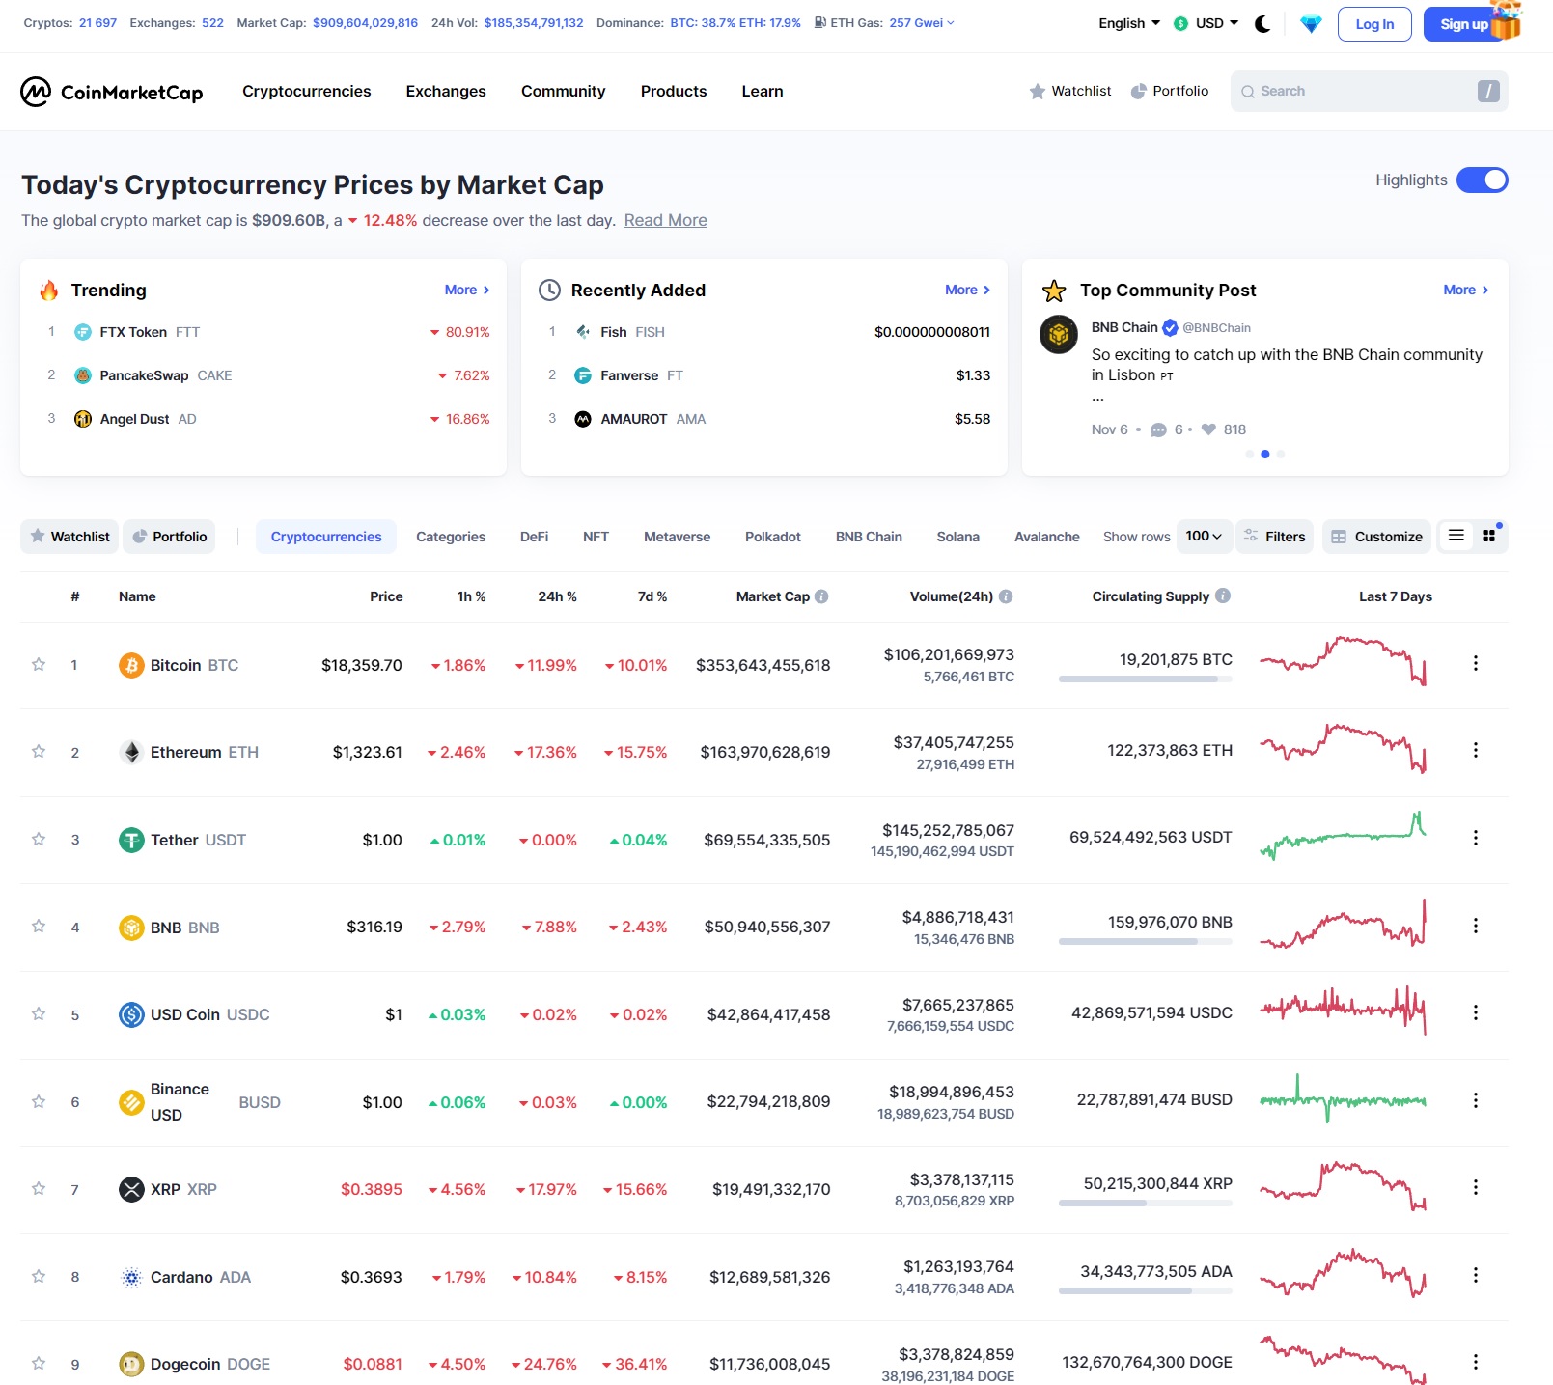Star Cardano to add to watchlist
The width and height of the screenshot is (1553, 1385).
39,1276
